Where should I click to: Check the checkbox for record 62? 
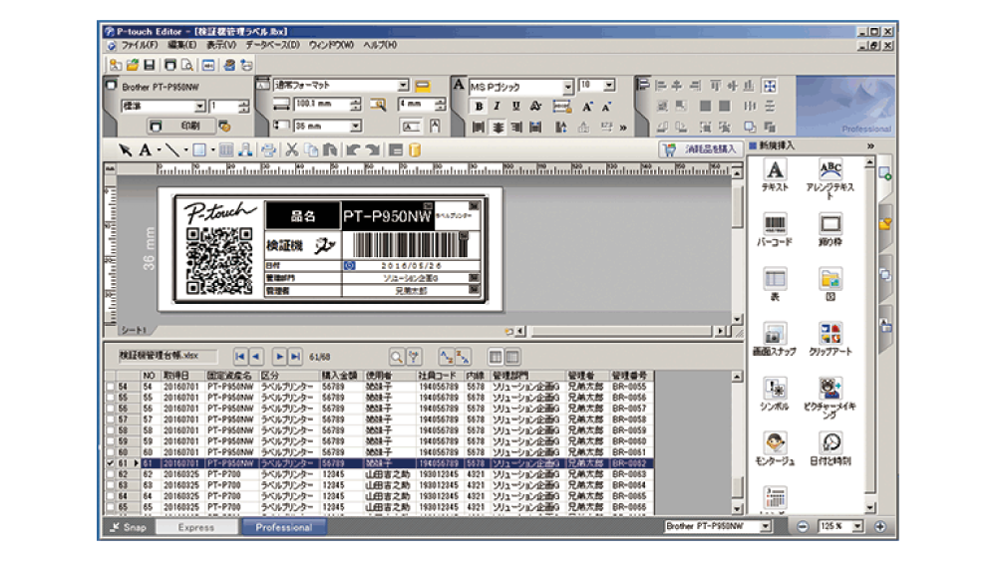click(111, 474)
